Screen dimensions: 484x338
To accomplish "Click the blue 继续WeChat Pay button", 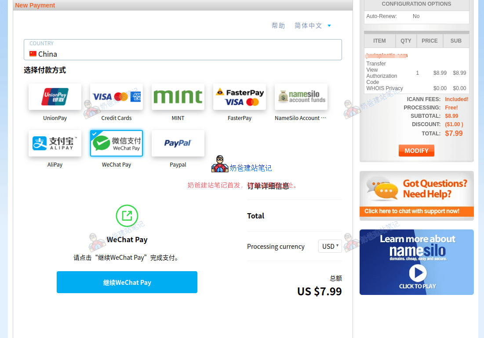I will pos(127,282).
